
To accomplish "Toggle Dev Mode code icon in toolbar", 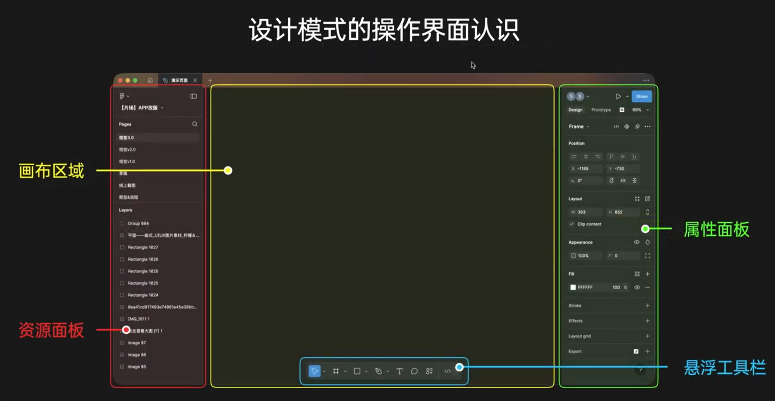I will [448, 371].
